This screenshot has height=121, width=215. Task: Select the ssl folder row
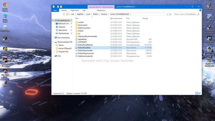(x=114, y=34)
